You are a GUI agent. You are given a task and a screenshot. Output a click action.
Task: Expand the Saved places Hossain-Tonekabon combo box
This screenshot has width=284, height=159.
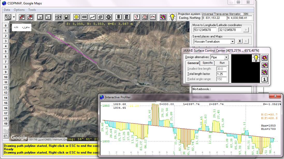pos(232,42)
